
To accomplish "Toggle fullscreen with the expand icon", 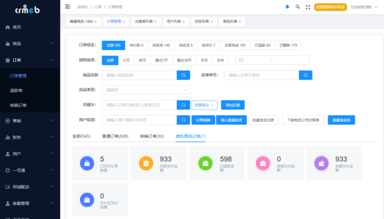I will click(308, 7).
